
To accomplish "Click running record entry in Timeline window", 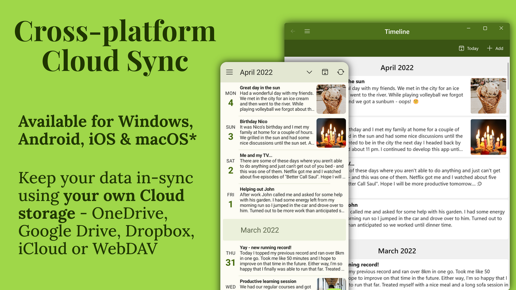I will click(x=428, y=275).
